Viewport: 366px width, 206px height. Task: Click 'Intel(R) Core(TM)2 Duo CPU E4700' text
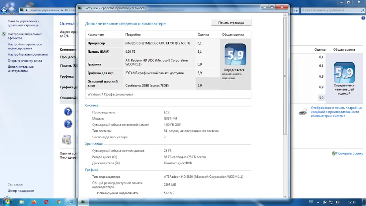tap(158, 43)
